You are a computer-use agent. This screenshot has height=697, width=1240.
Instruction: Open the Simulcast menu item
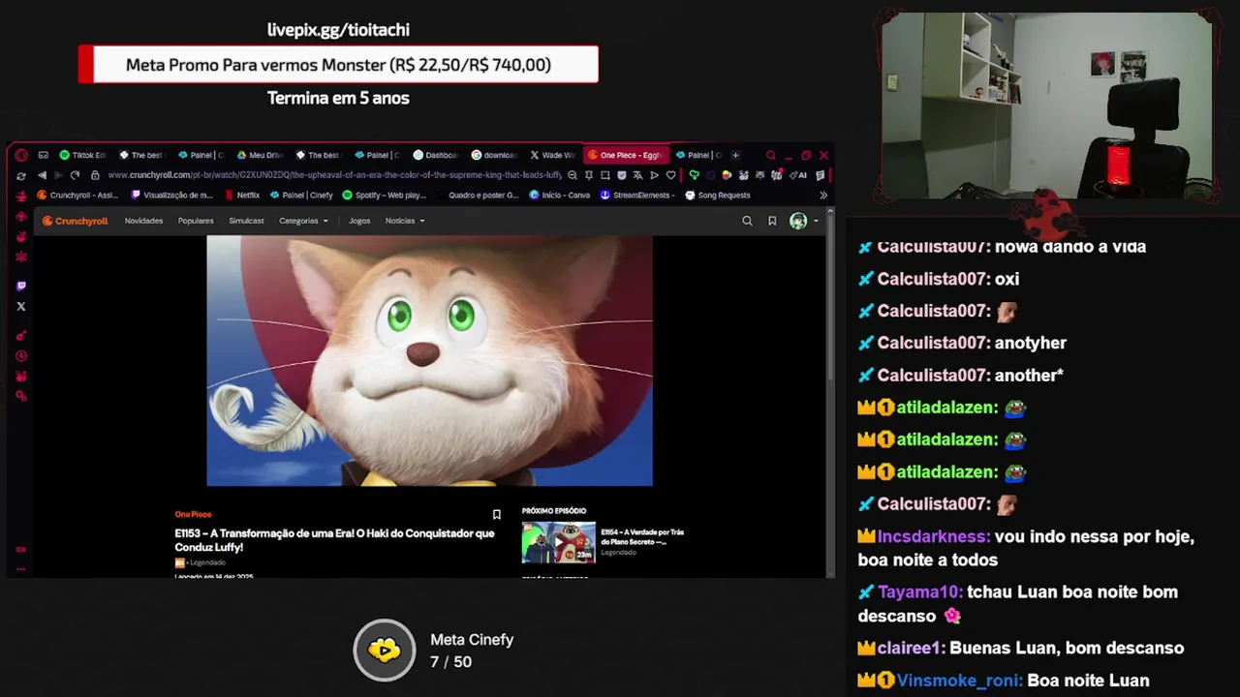(x=246, y=221)
